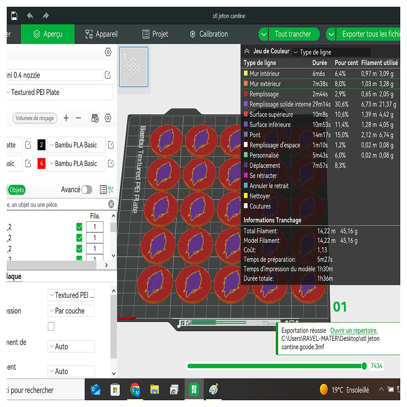Open File Explorer from the taskbar
This screenshot has height=407, width=407.
pyautogui.click(x=155, y=389)
